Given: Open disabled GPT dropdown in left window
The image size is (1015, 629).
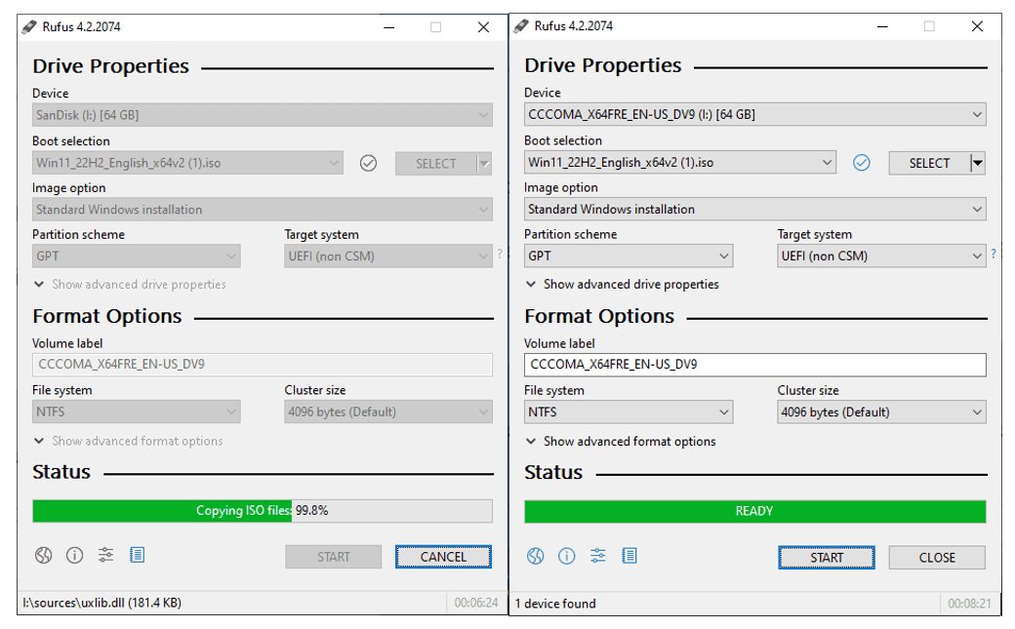Looking at the screenshot, I should coord(136,256).
